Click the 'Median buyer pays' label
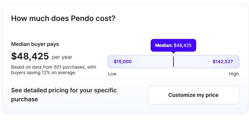249x126 pixels. pyautogui.click(x=35, y=44)
